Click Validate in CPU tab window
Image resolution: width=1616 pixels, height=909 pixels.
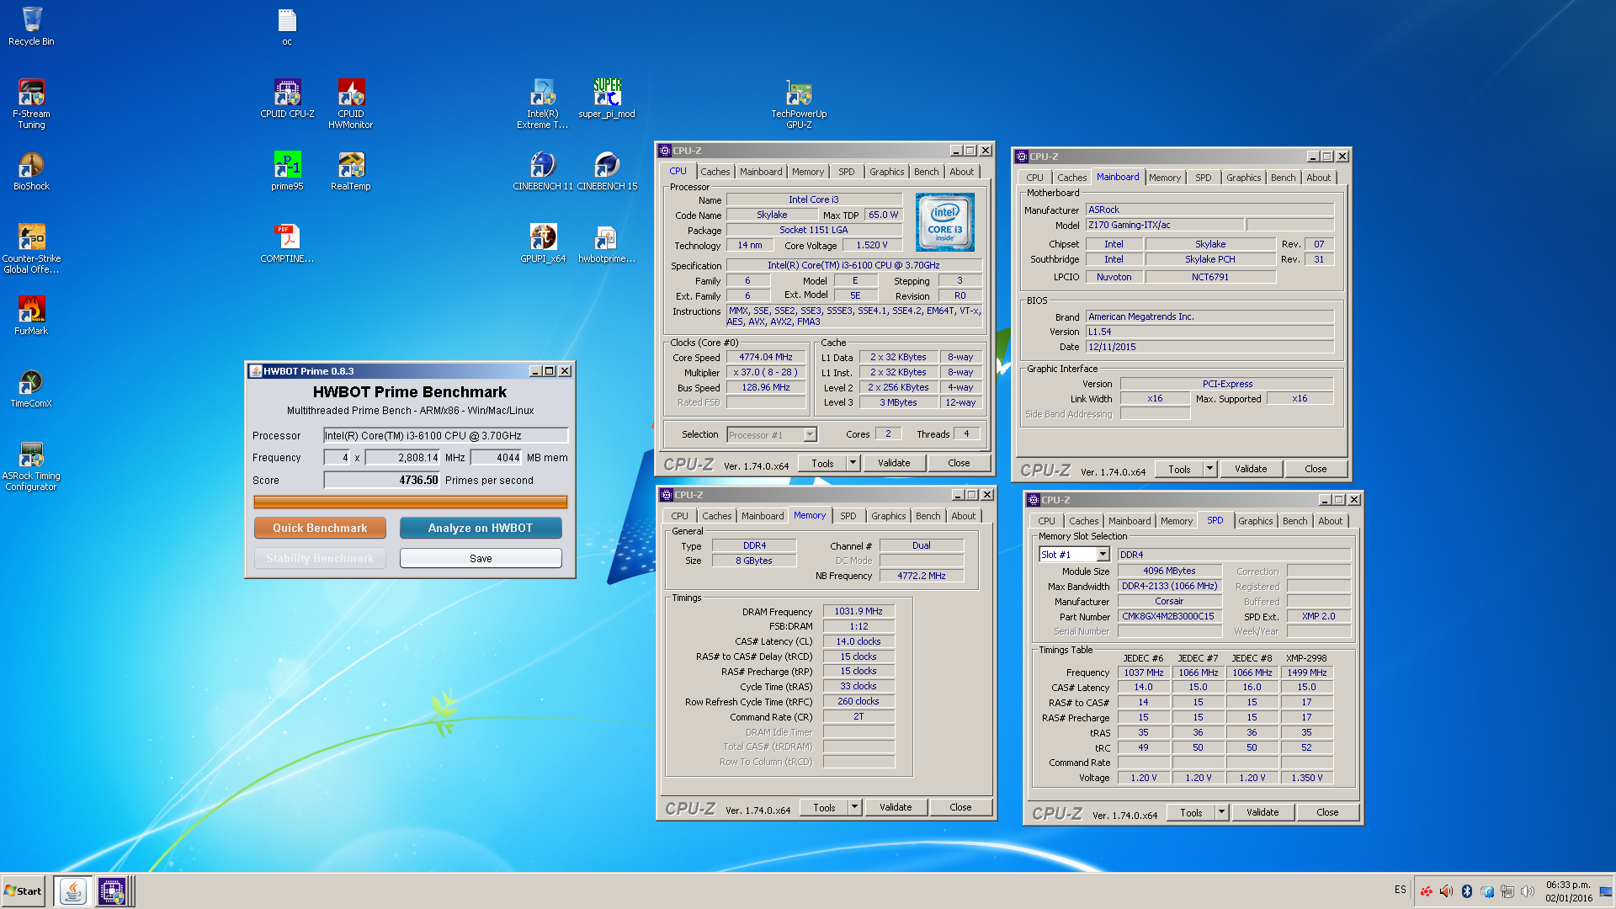(x=894, y=463)
